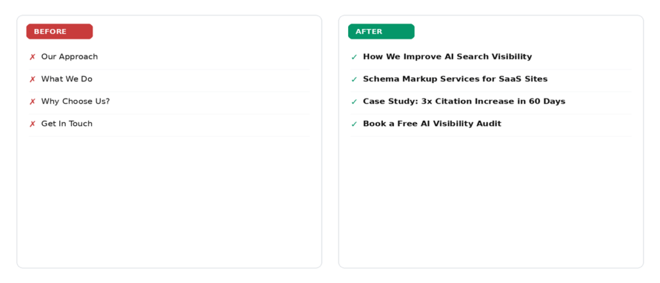Open Case Study: 3x Citation Increase heading
The width and height of the screenshot is (660, 283).
pyautogui.click(x=464, y=101)
